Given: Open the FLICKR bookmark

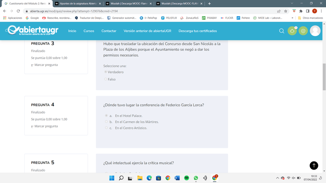Looking at the screenshot, I should pyautogui.click(x=227, y=18).
